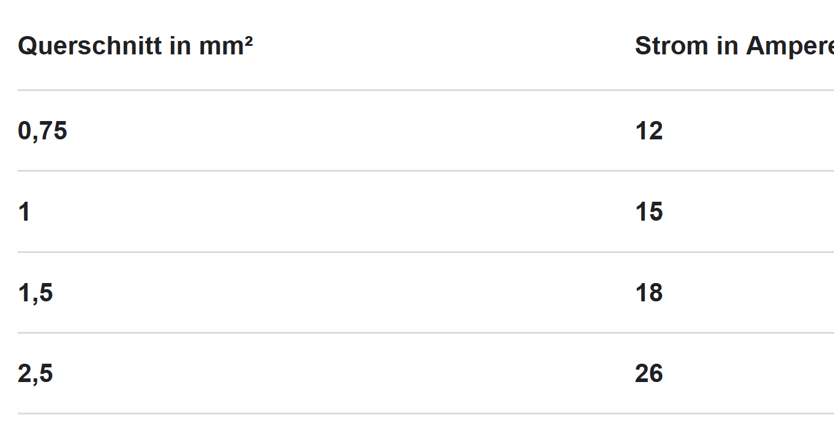Click the word Ampere in header
This screenshot has width=834, height=434.
[790, 47]
